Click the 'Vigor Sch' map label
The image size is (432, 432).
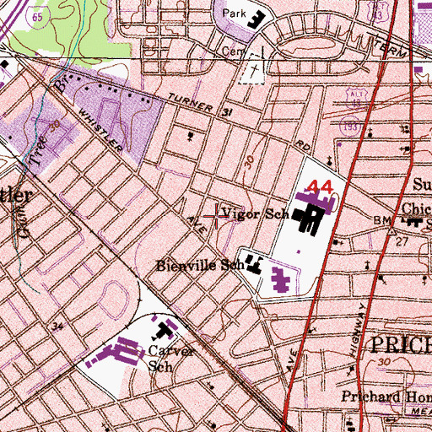tap(256, 214)
